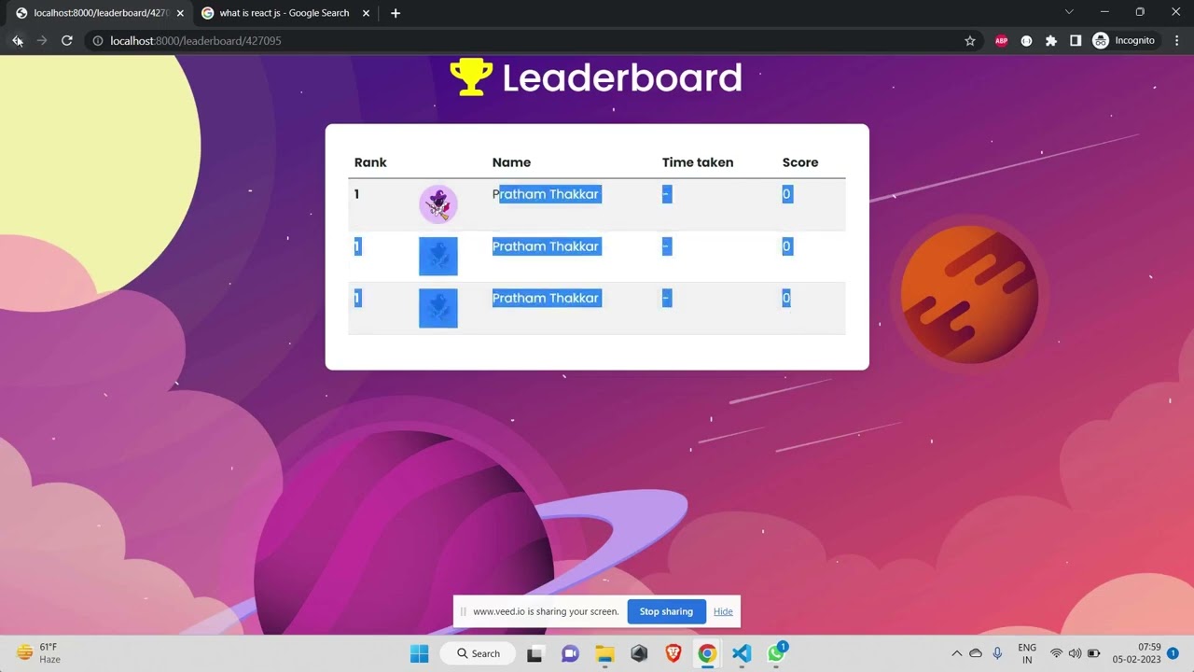Click the Wi-Fi network tray icon
The width and height of the screenshot is (1194, 672).
tap(1057, 653)
